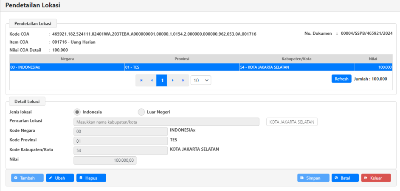
Task: Go to previous page arrow
Action: coord(152,80)
